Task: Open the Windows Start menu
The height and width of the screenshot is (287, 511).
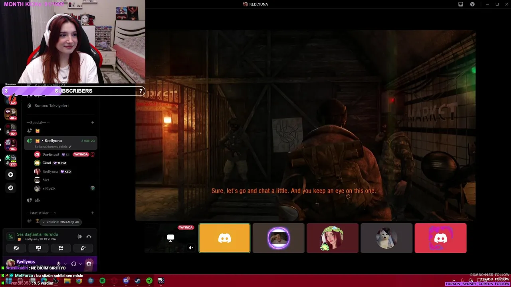Action: (x=8, y=281)
